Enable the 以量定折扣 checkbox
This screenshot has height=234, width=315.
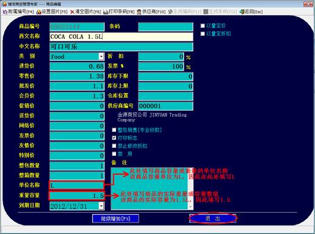[x=202, y=33]
